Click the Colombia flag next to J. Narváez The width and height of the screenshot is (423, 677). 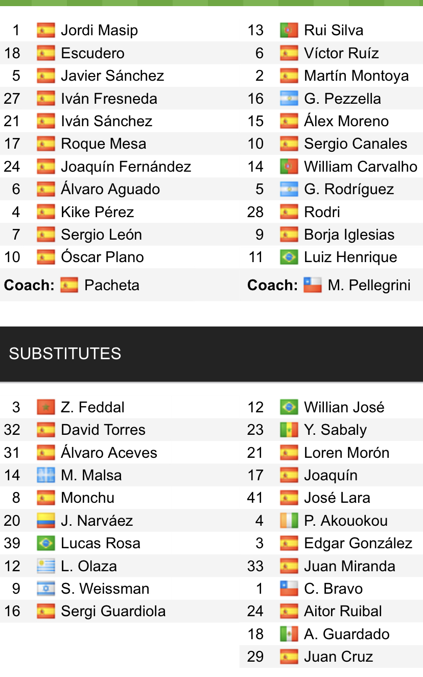point(46,521)
